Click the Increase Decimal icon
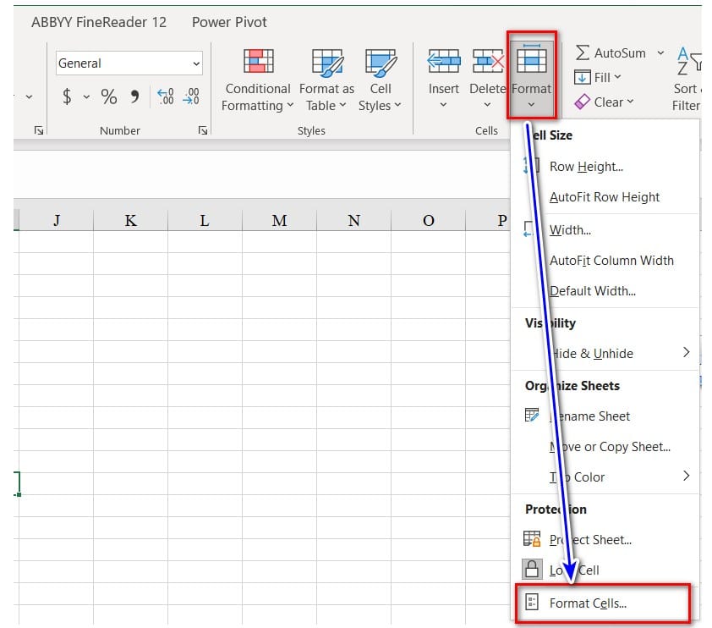Viewport: 712px width, 628px height. tap(165, 96)
